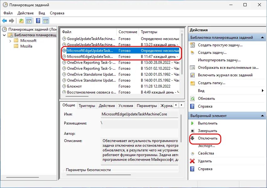Select OneDrive Reporting Task row 13:00
Viewport: 267px width, 188px height.
click(x=120, y=63)
